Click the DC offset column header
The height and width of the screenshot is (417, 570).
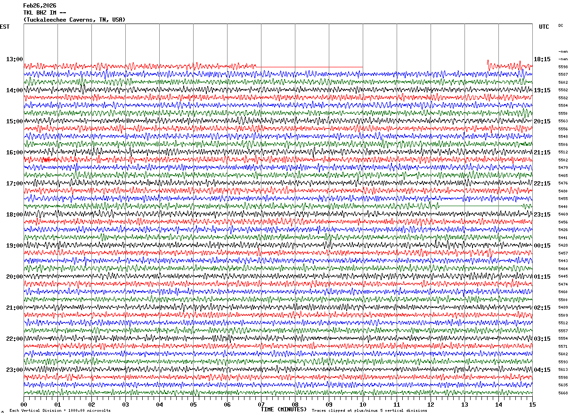[561, 25]
